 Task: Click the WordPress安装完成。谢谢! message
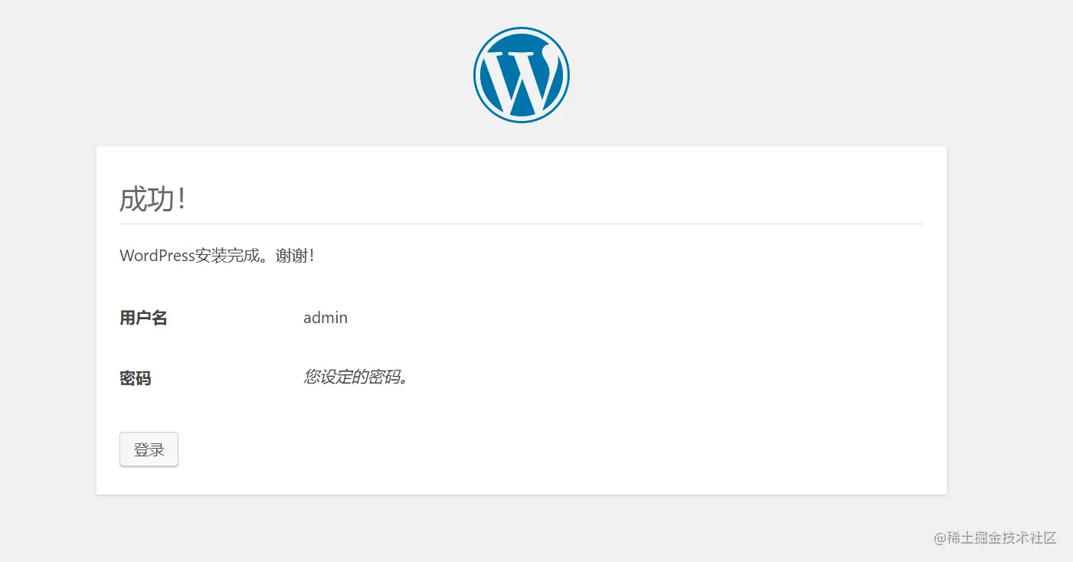218,256
